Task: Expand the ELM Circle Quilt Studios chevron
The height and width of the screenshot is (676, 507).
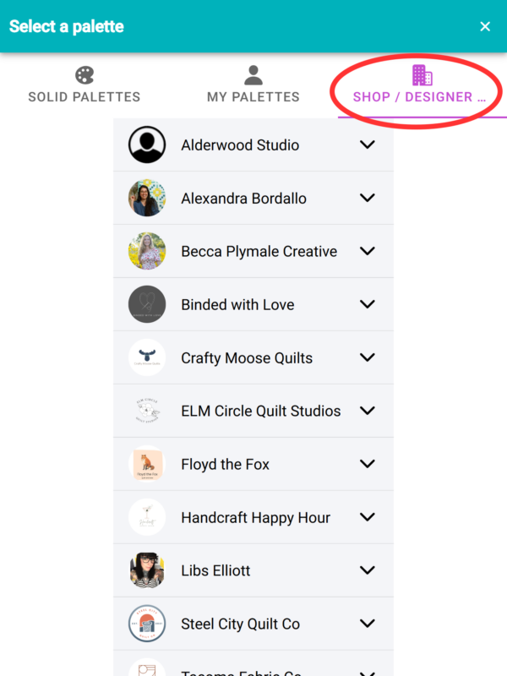Action: pos(367,411)
